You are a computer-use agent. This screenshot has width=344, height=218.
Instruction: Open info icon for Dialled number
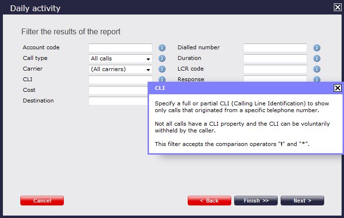(x=316, y=48)
